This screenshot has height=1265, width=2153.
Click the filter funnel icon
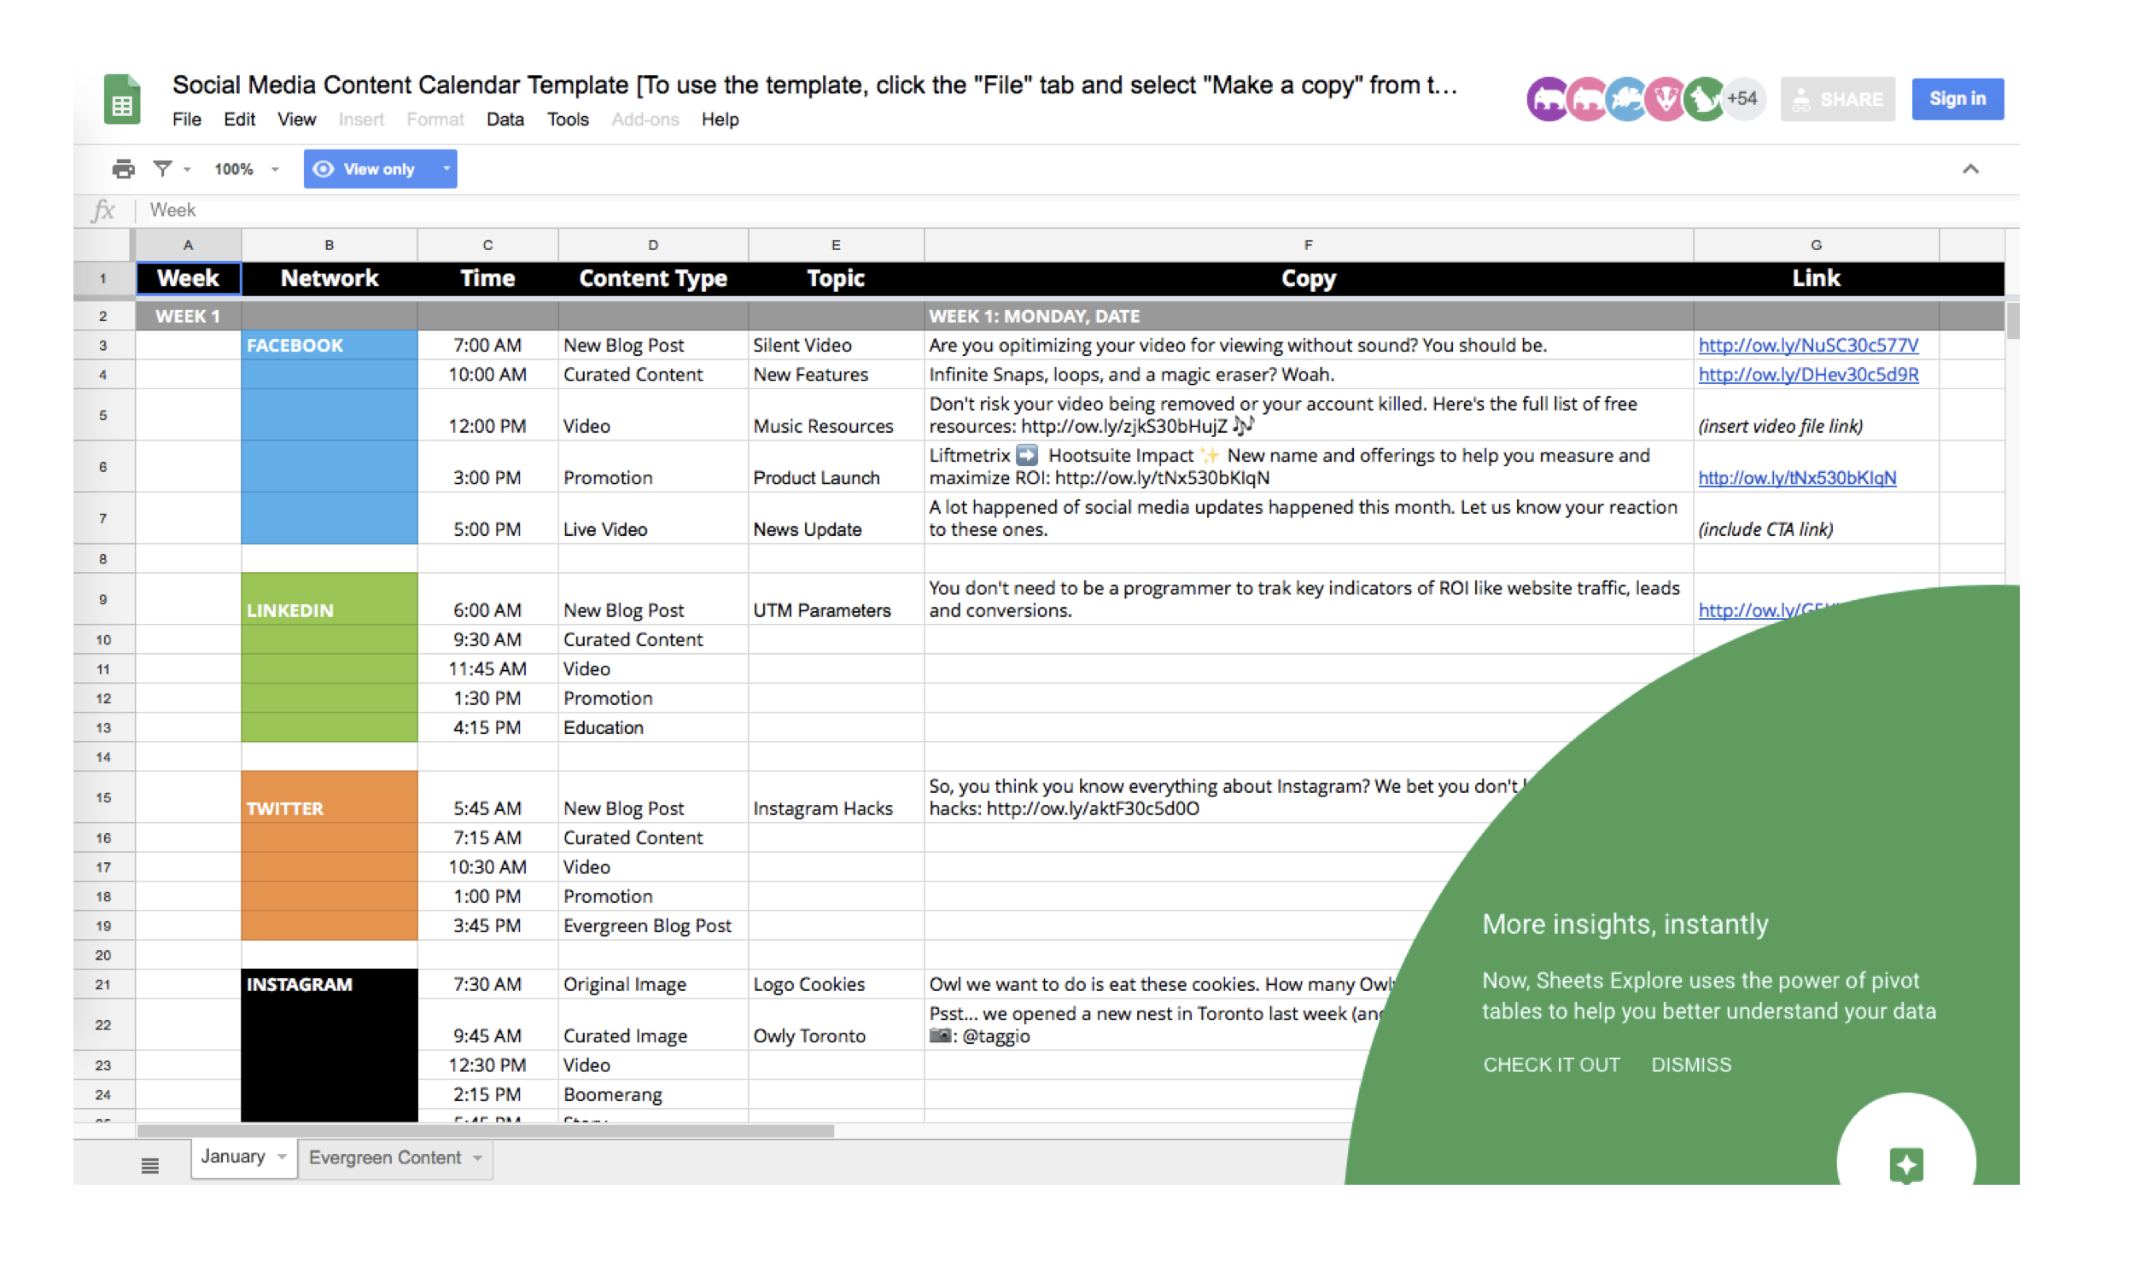[162, 169]
